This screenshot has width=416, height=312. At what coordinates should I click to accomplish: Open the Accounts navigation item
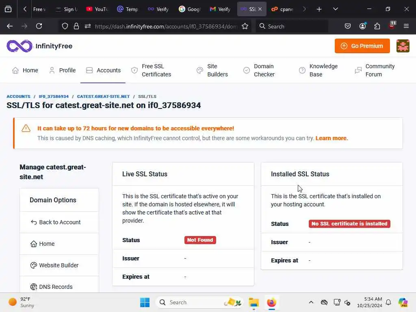click(x=103, y=70)
